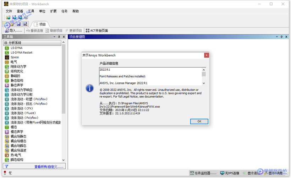Click the 流体动力学衍射 hydrodynamic diffraction icon

tap(7, 95)
